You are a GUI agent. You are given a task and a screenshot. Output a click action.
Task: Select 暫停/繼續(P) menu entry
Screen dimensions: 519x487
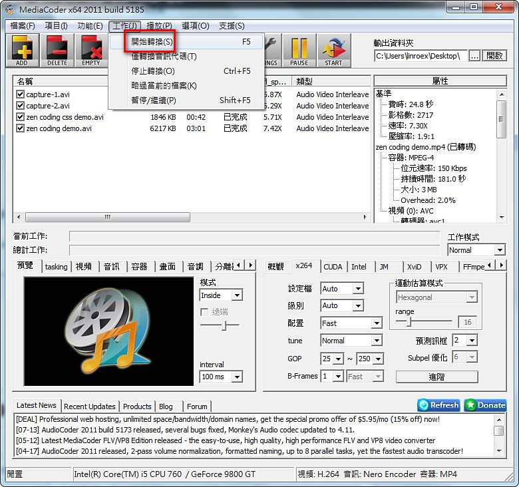187,100
